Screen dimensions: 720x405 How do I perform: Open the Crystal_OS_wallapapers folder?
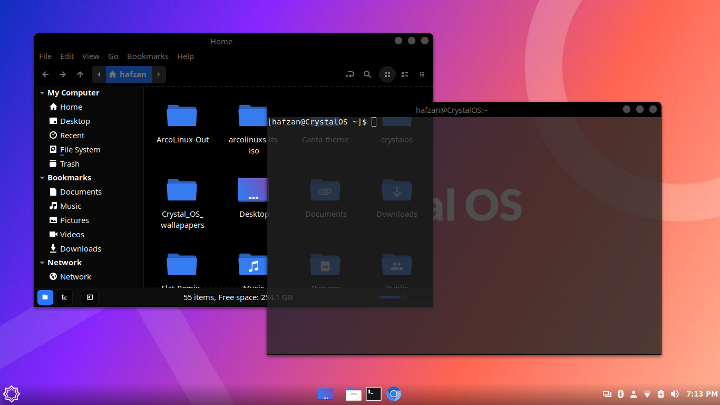point(182,190)
